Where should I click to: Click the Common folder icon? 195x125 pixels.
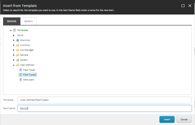coord(18,45)
